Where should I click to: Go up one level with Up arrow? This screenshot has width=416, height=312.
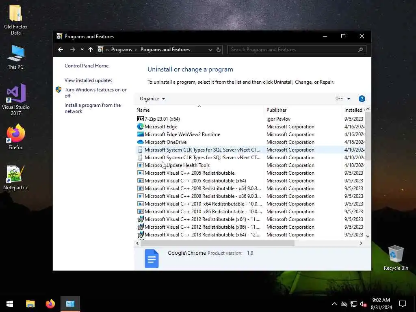click(x=91, y=50)
